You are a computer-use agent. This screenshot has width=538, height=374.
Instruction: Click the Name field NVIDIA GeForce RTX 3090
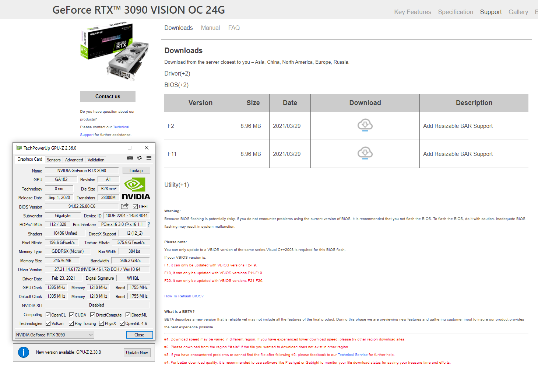click(x=82, y=171)
